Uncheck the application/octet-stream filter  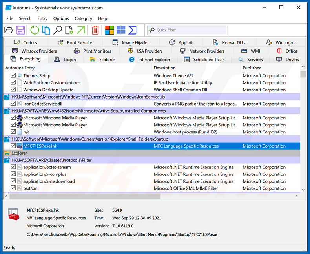(x=13, y=167)
